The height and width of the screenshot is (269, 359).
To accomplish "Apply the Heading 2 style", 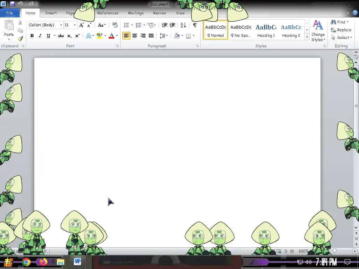I will tap(291, 30).
